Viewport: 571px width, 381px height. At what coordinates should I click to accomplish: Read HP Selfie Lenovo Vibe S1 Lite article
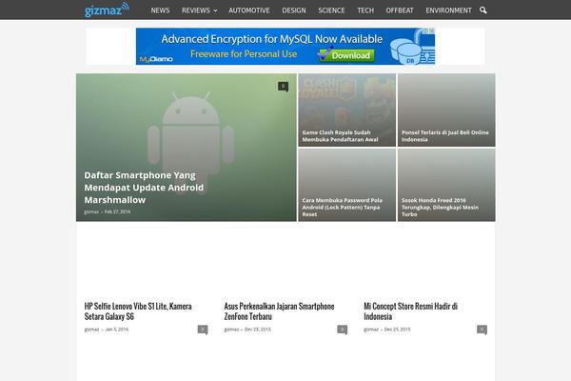click(x=138, y=311)
